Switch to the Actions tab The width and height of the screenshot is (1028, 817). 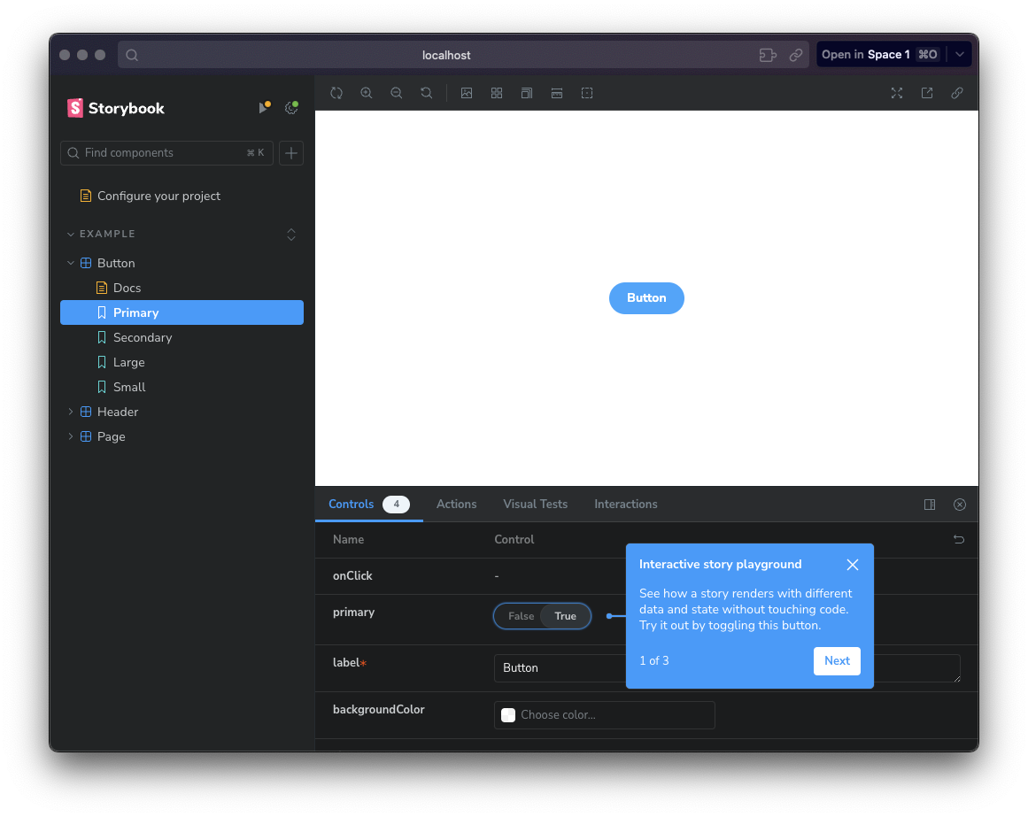456,504
